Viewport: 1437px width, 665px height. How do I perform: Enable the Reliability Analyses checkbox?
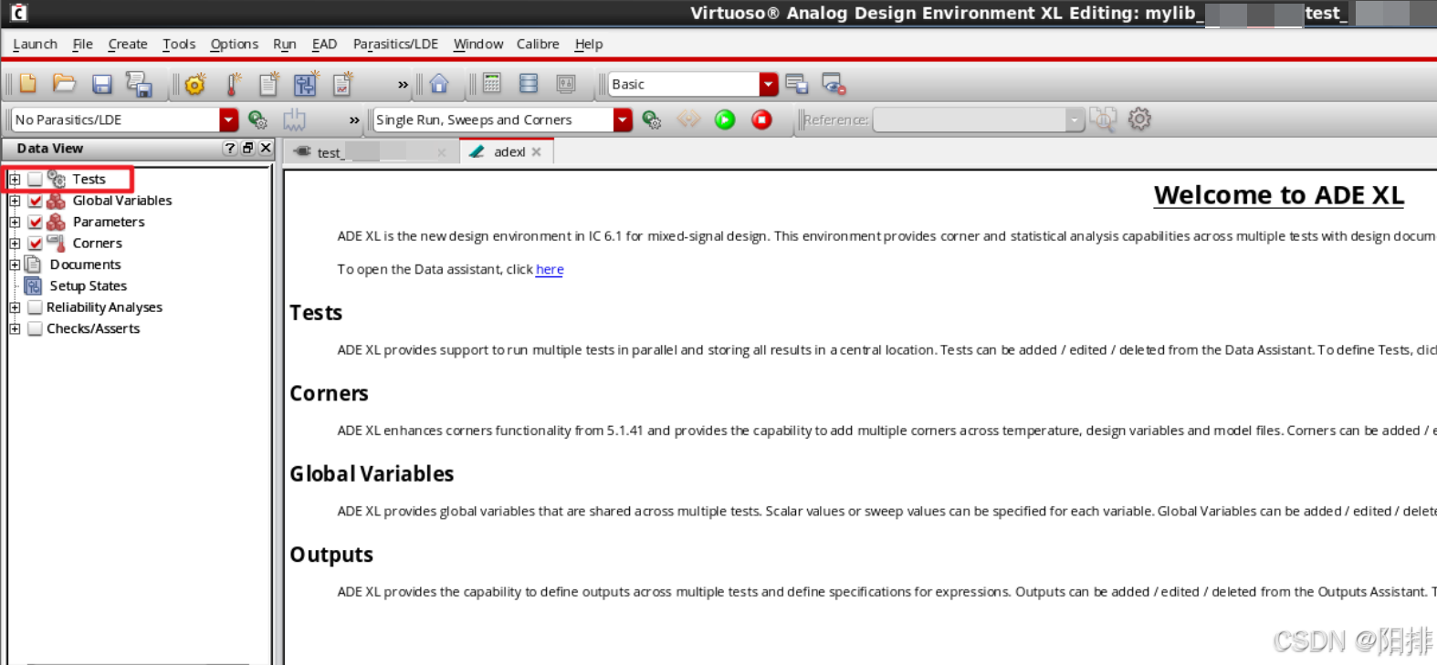pyautogui.click(x=35, y=307)
